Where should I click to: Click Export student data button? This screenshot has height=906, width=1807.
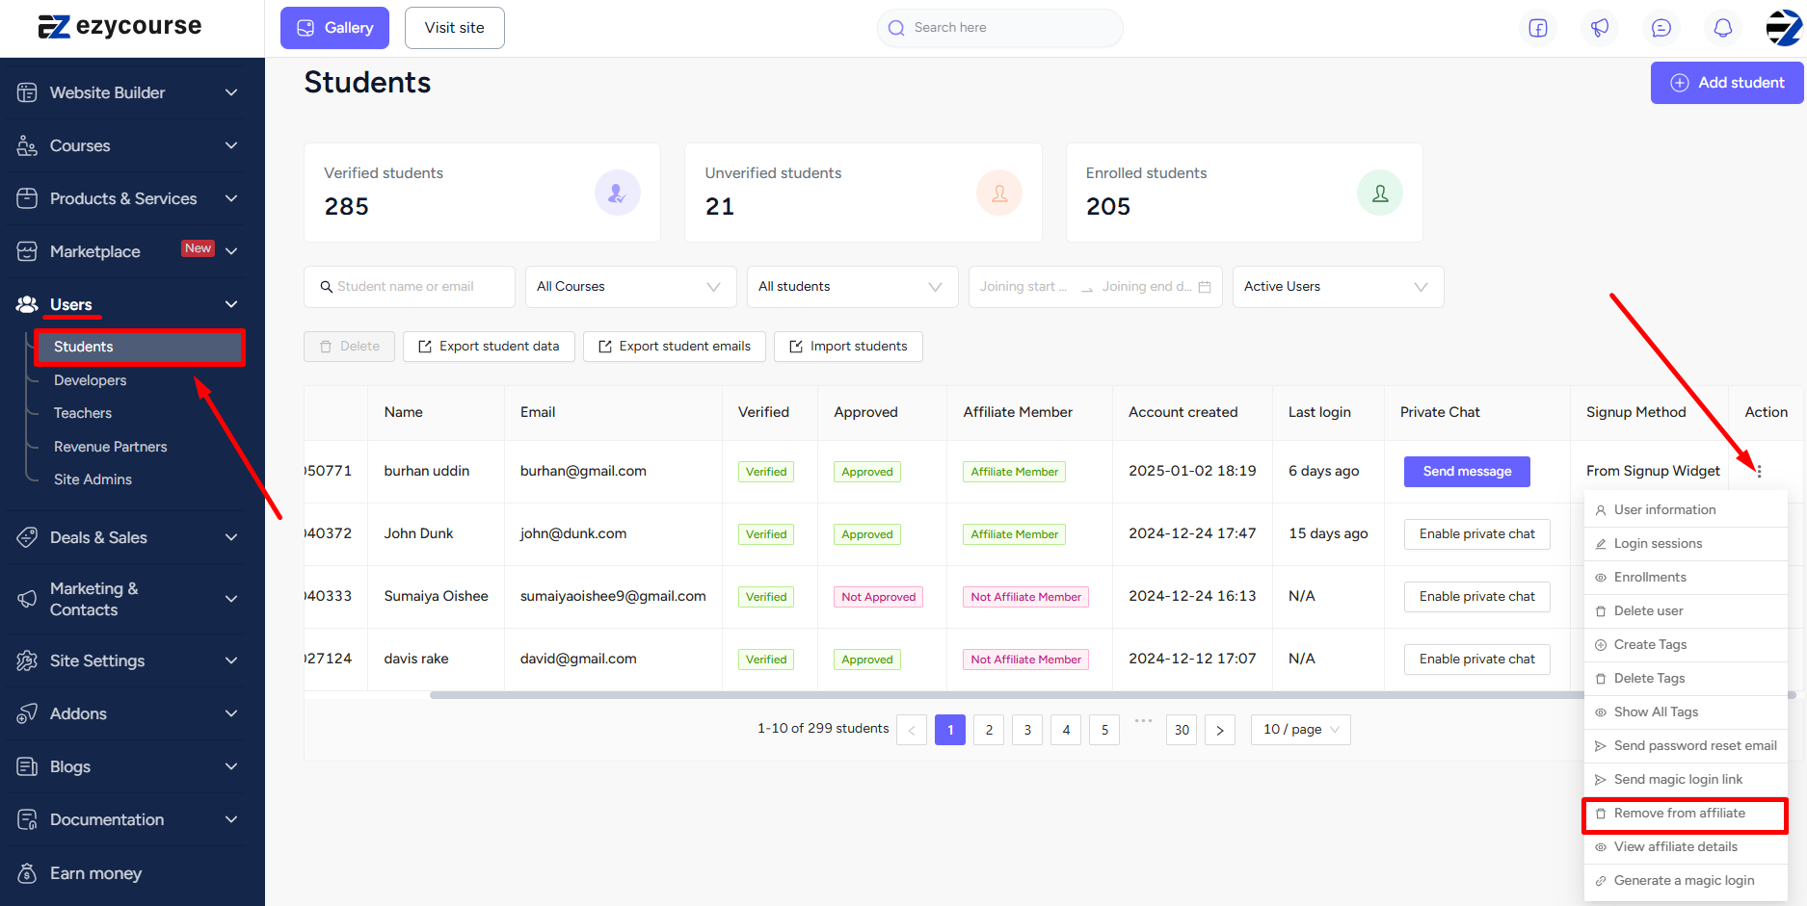[489, 347]
